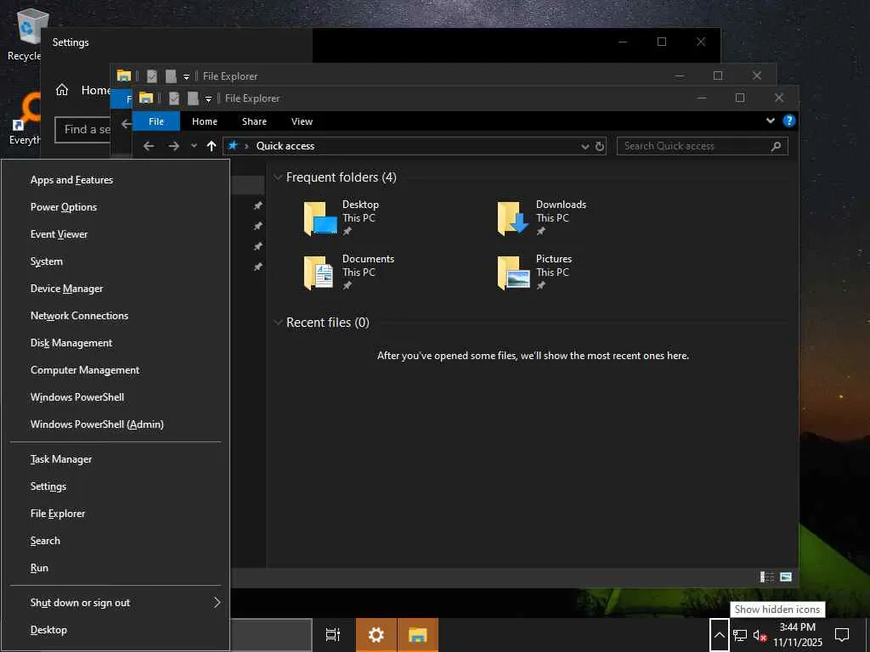Open the File ribbon tab
The height and width of the screenshot is (652, 870).
[x=156, y=121]
